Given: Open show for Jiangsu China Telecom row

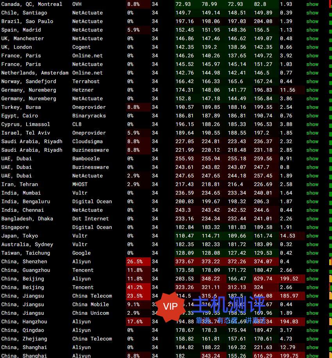Looking at the screenshot, I should (x=312, y=296).
